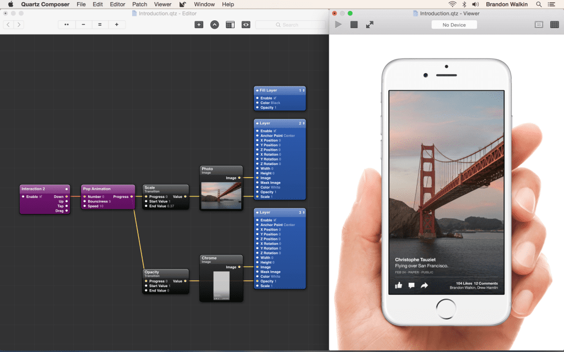Click the Origami bird icon in menu bar
The image size is (564, 352).
[183, 4]
